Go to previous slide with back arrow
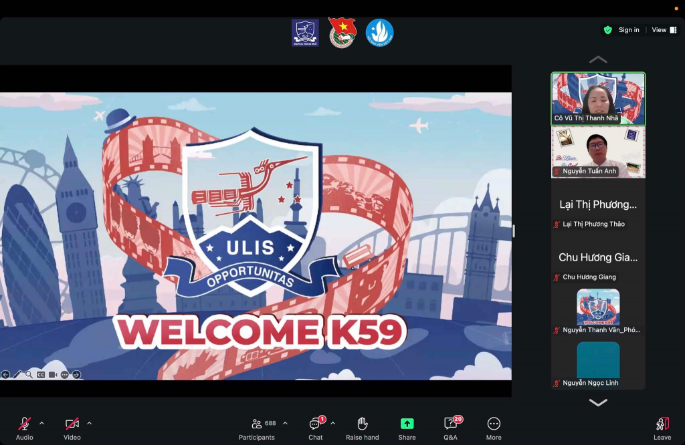 pos(5,374)
